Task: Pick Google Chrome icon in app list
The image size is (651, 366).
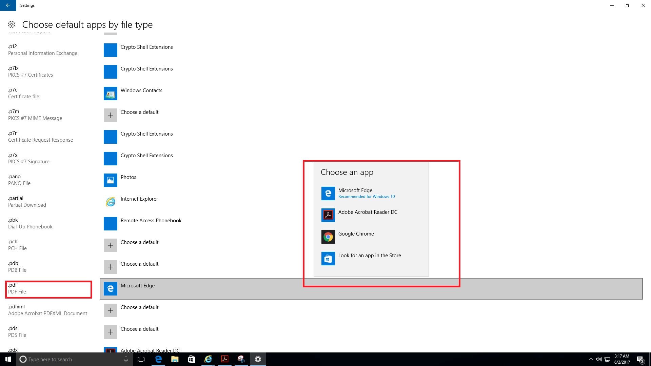Action: coord(328,237)
